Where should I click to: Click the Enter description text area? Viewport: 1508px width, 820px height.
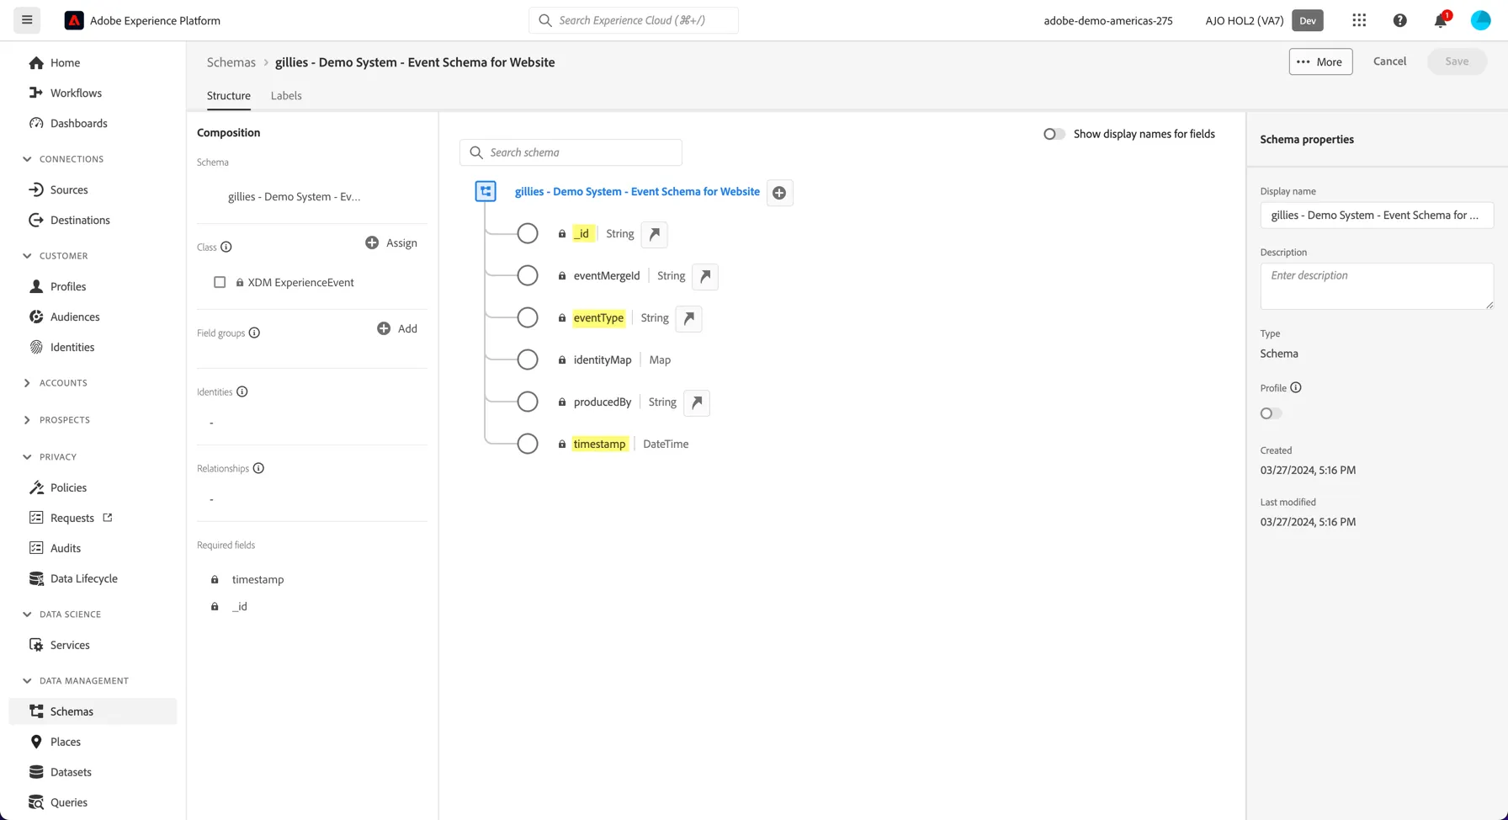click(x=1377, y=286)
